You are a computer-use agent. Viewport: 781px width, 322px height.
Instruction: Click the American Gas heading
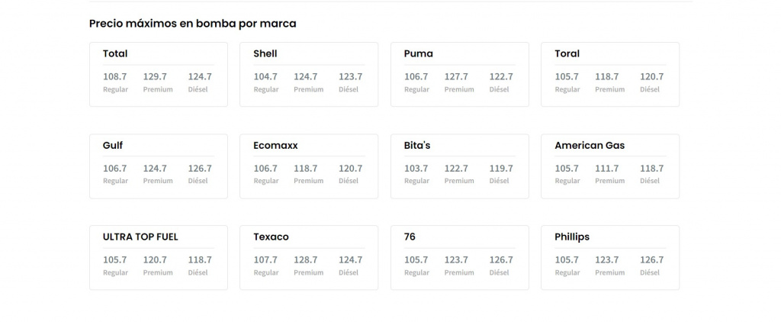[590, 145]
